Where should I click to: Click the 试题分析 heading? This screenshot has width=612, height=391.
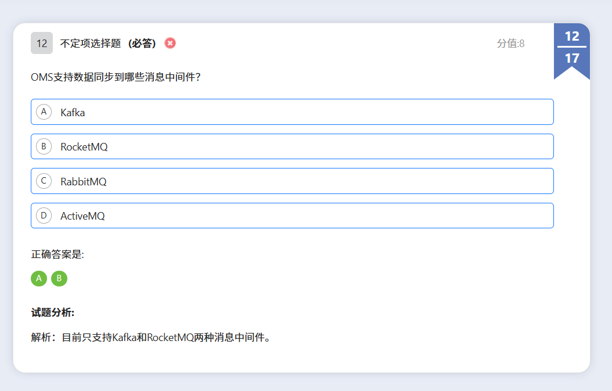pos(53,313)
